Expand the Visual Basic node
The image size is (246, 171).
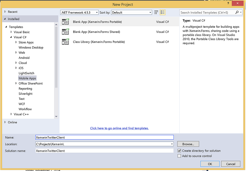pyautogui.click(x=11, y=32)
